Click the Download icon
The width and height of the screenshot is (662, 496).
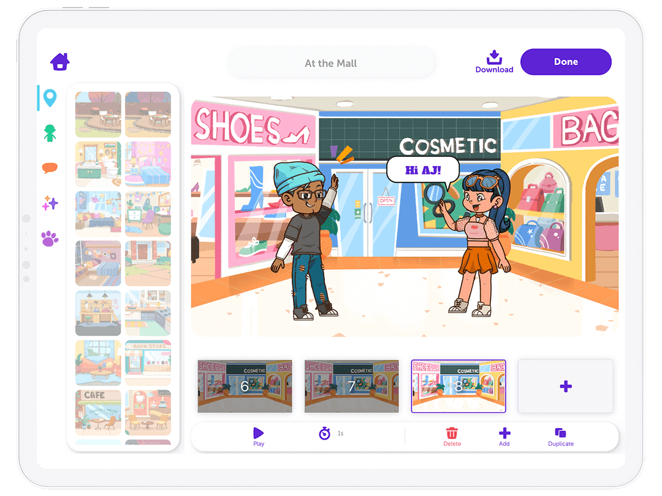[494, 59]
